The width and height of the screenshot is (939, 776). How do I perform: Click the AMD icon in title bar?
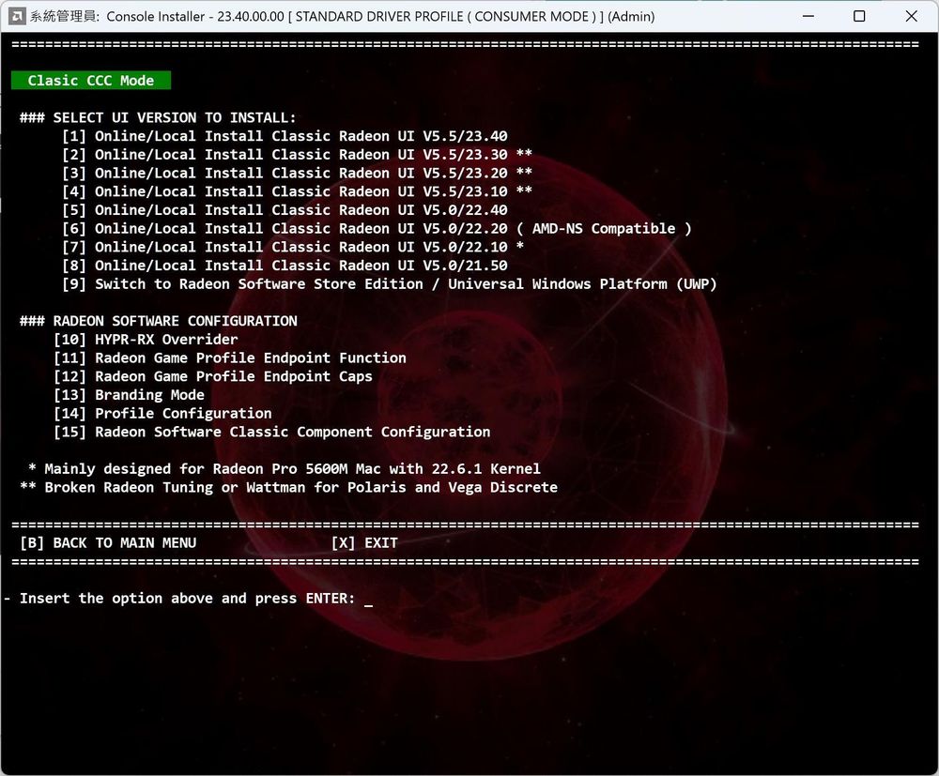coord(16,16)
